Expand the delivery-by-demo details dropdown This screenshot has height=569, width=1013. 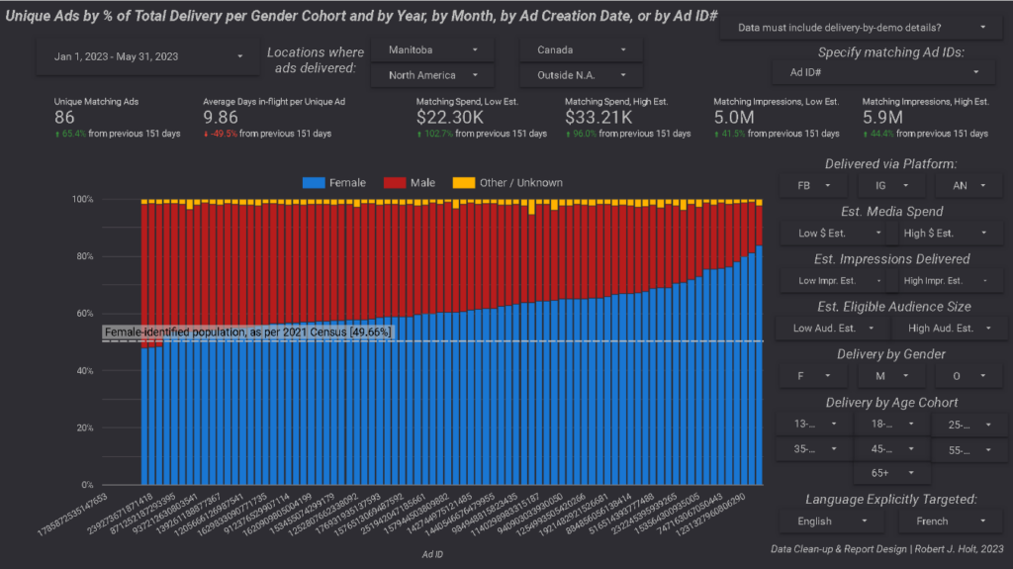[x=862, y=28]
